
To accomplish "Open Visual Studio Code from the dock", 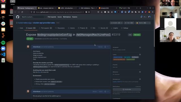I will 3,54.
